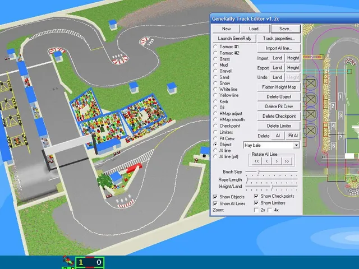Rotate AI line one step left (<)

pyautogui.click(x=267, y=161)
